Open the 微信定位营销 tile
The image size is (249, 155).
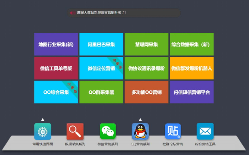point(101,68)
